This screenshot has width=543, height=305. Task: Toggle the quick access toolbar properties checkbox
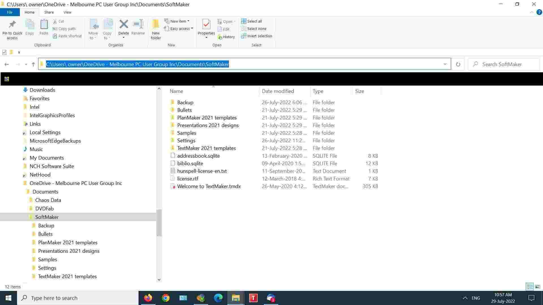(x=4, y=52)
